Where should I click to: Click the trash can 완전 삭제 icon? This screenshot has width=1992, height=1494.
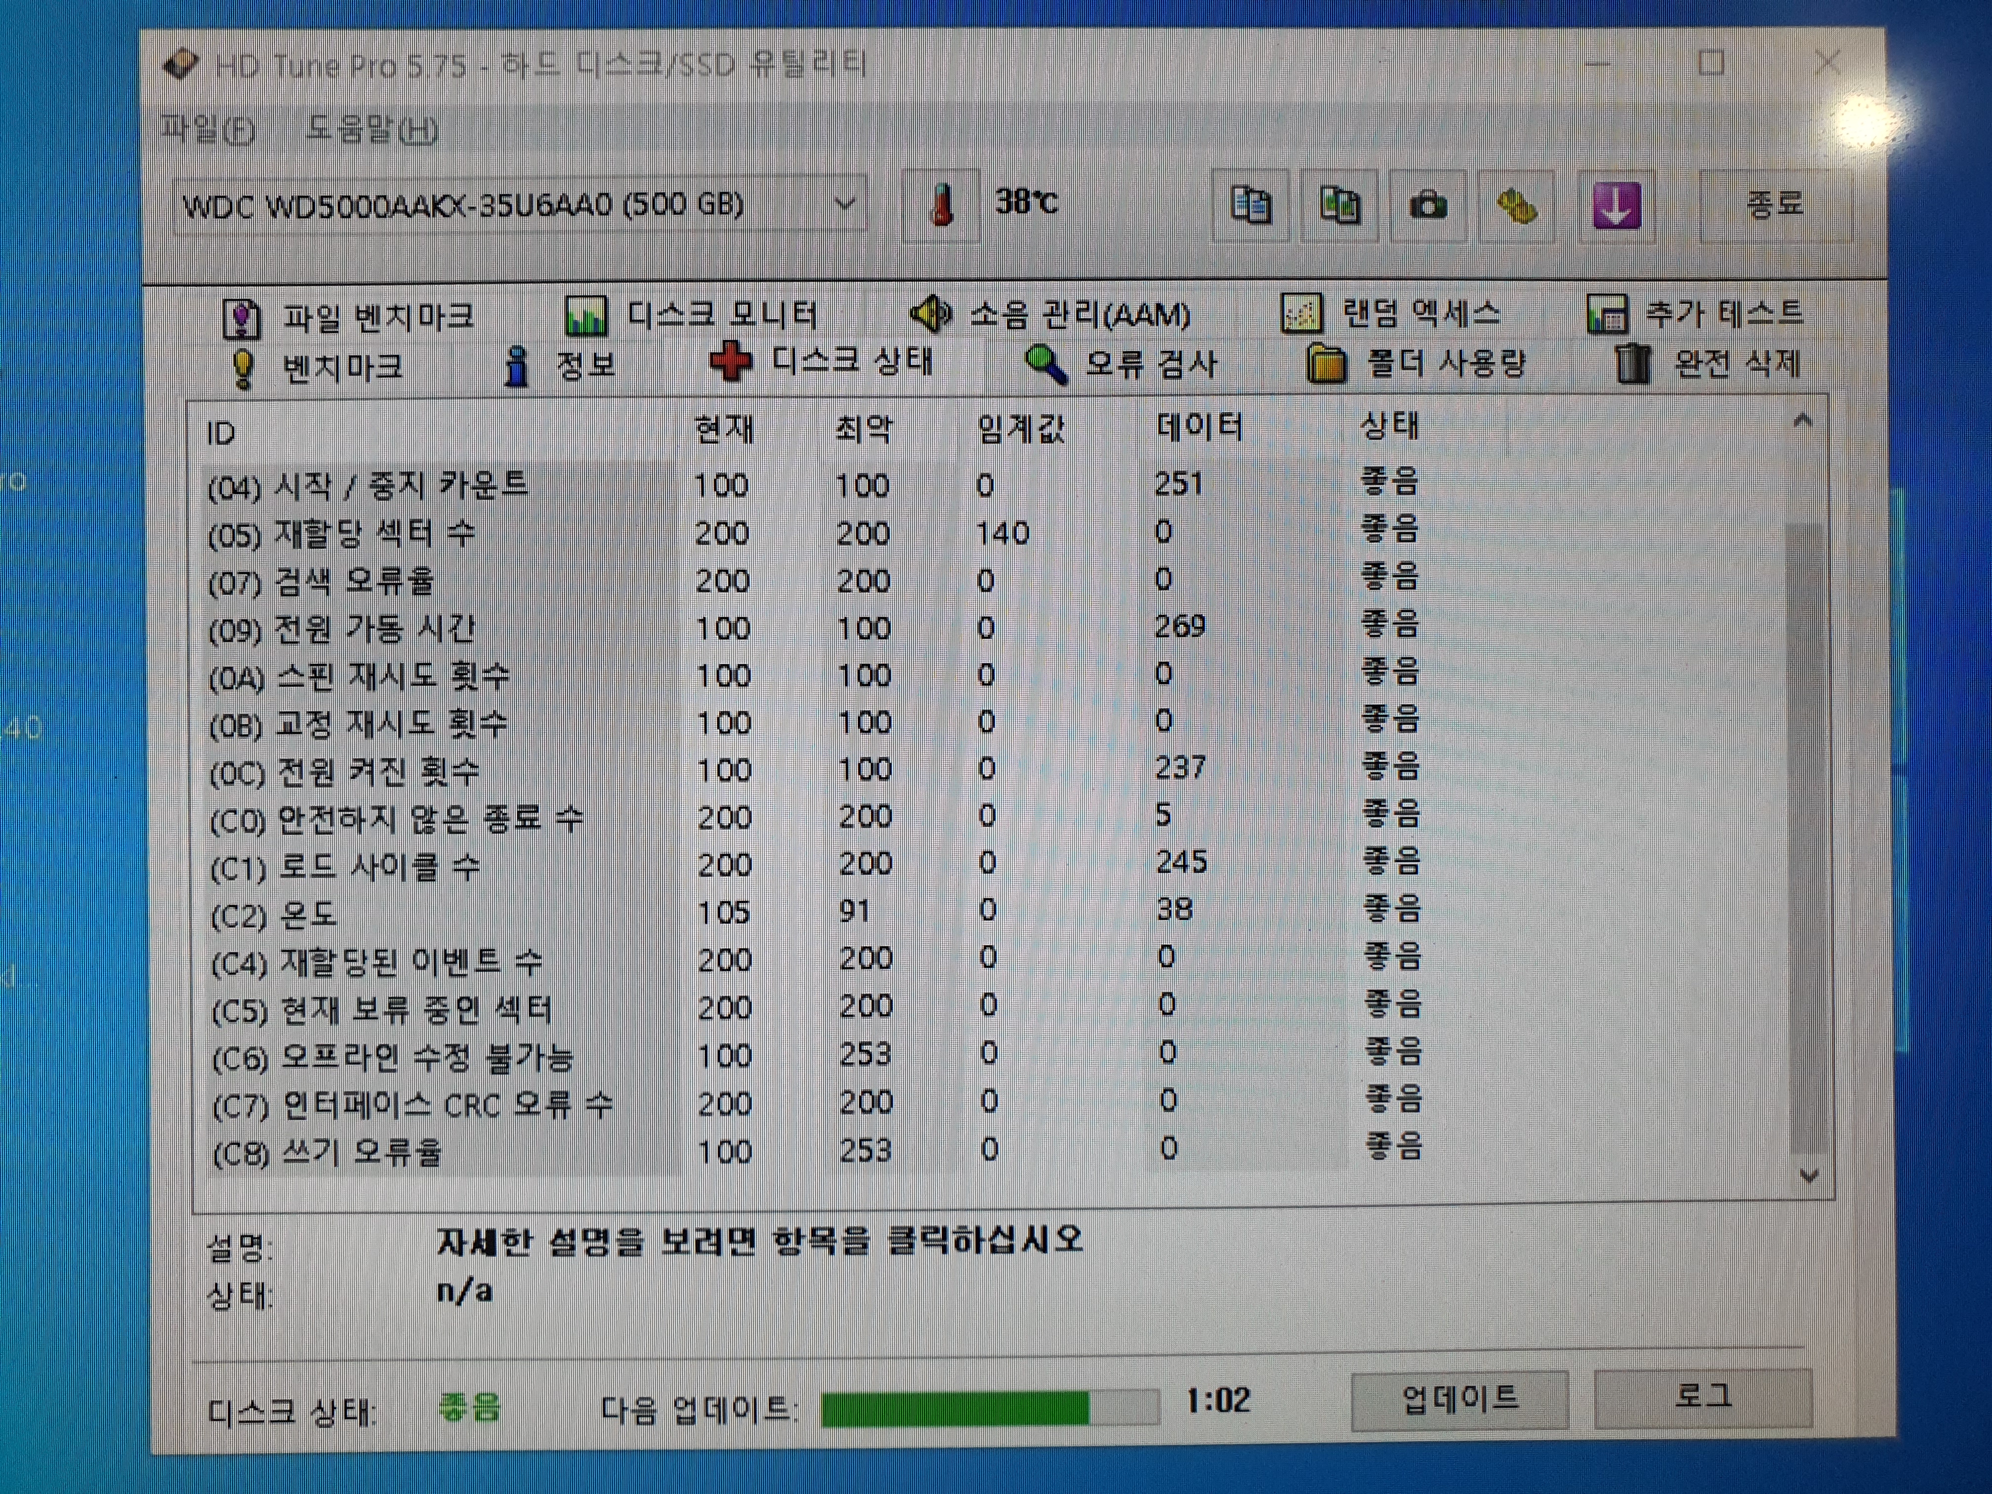pos(1632,364)
